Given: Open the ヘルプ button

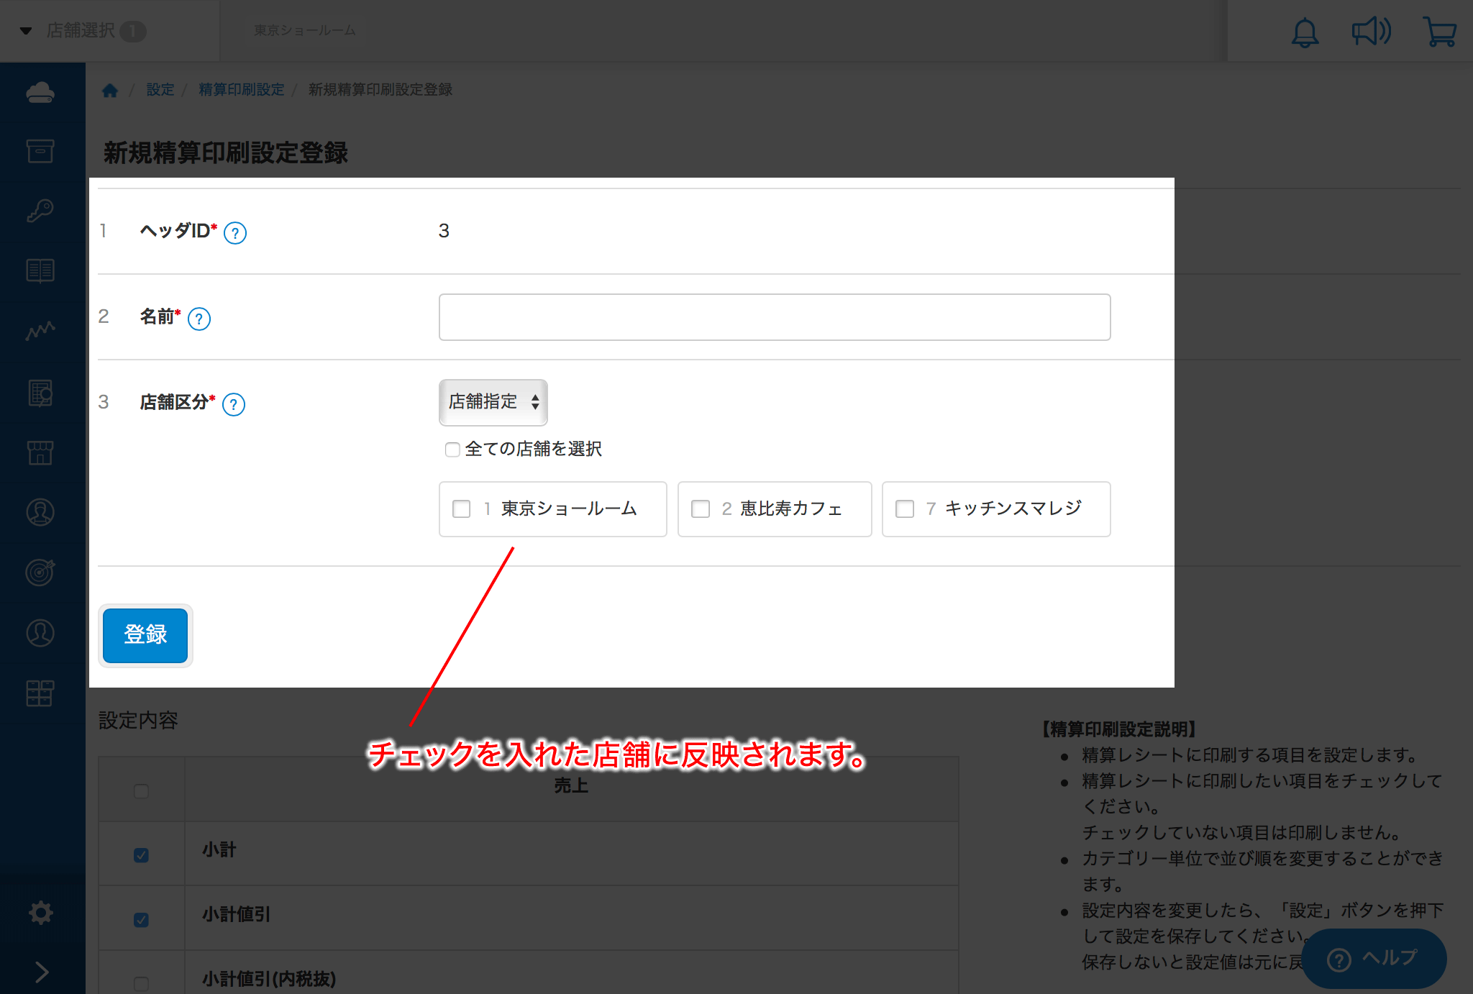Looking at the screenshot, I should point(1373,959).
